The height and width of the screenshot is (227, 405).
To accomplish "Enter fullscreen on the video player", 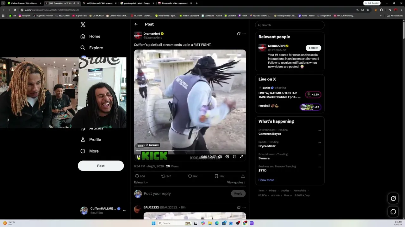I will coord(241,157).
